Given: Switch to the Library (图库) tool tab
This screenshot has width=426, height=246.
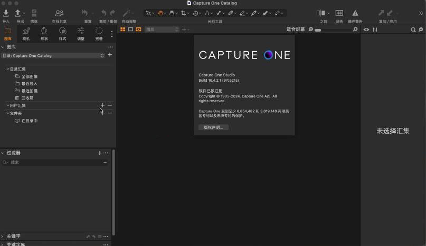Looking at the screenshot, I should click(8, 34).
